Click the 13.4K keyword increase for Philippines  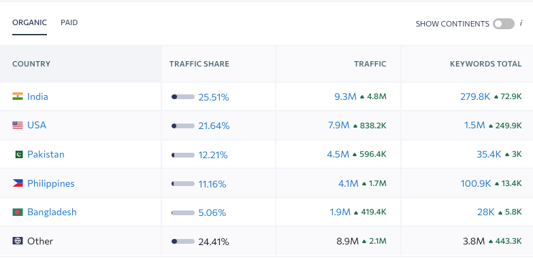pyautogui.click(x=508, y=183)
